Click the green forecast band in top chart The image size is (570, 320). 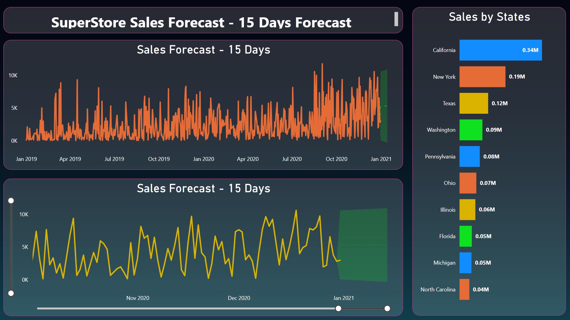pyautogui.click(x=384, y=106)
